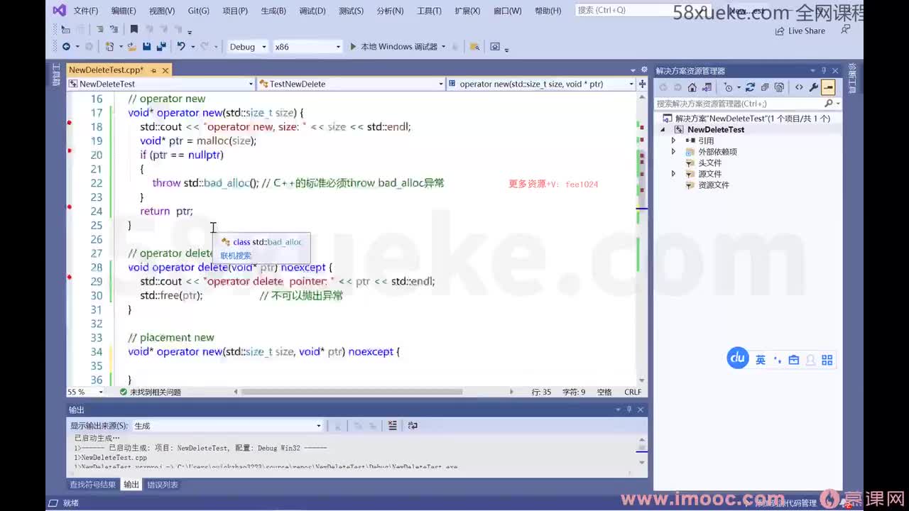
Task: Open the Git(G) menu
Action: (x=198, y=11)
